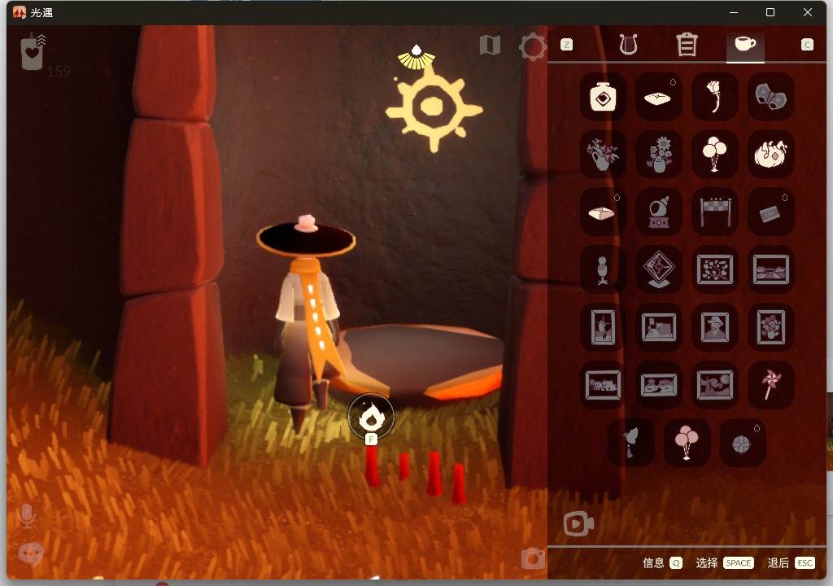Viewport: 833px width, 586px height.
Task: Click the 退后 ESC back button
Action: click(x=791, y=562)
